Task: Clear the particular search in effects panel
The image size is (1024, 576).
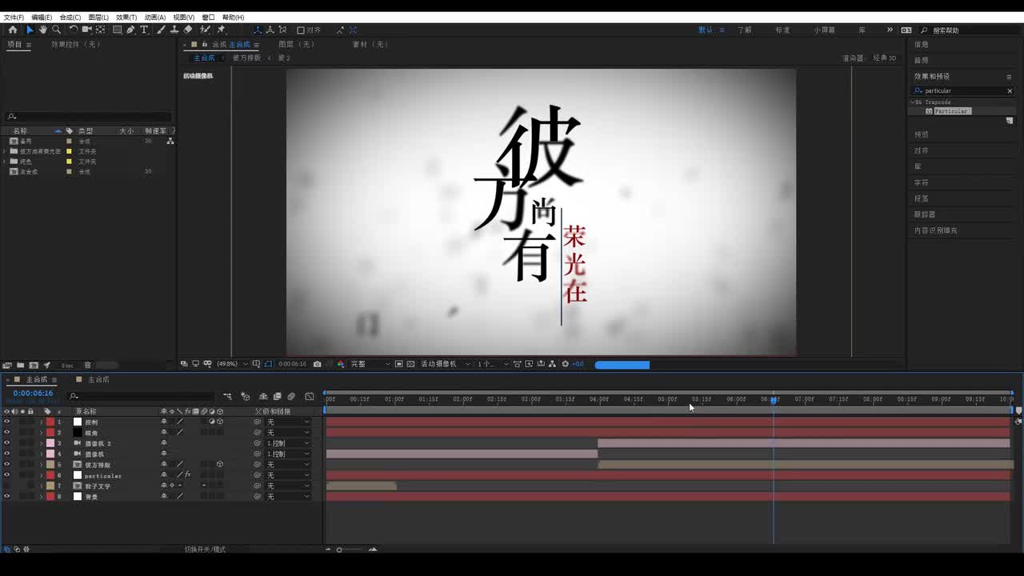Action: tap(1010, 91)
